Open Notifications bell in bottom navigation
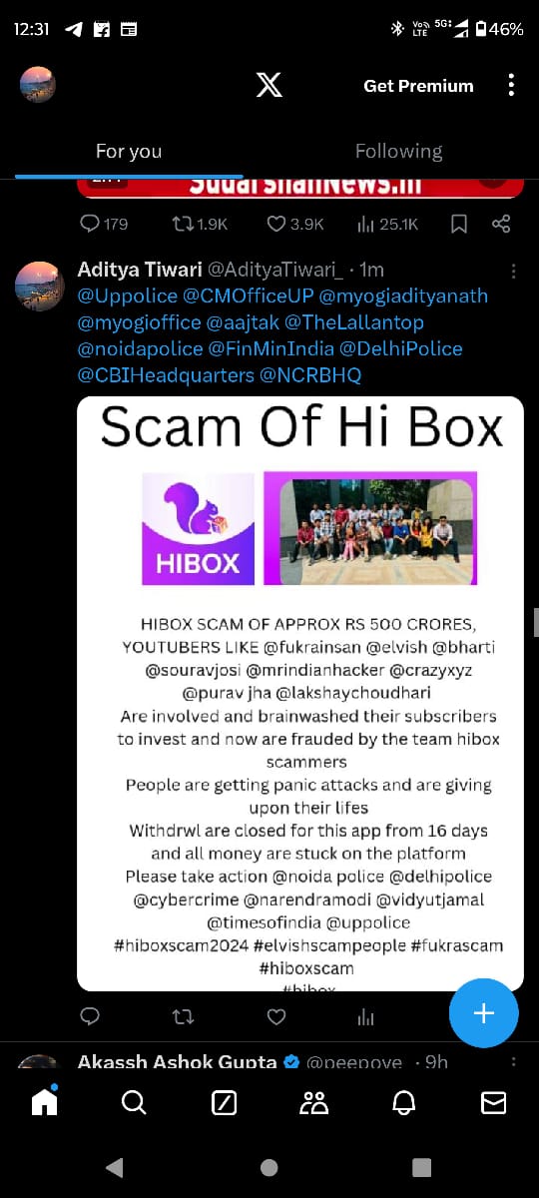 [404, 1102]
